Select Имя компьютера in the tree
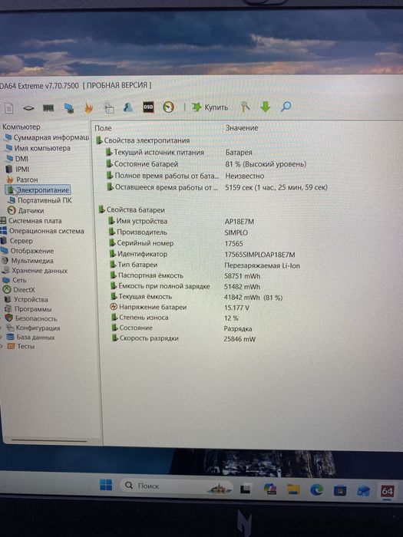 point(38,148)
